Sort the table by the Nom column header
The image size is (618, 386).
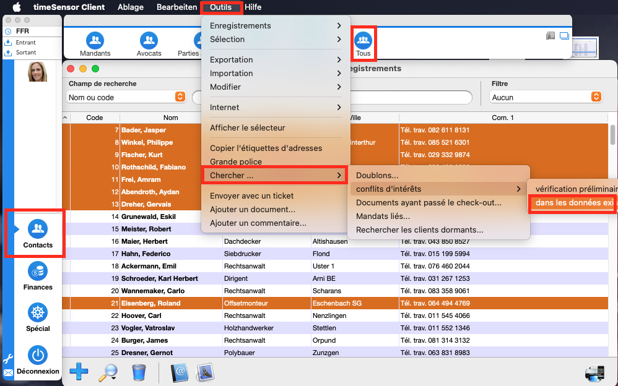(x=171, y=118)
